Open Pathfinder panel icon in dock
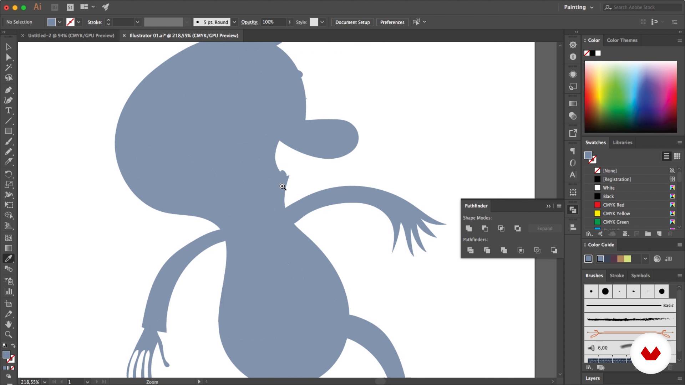 [x=573, y=210]
